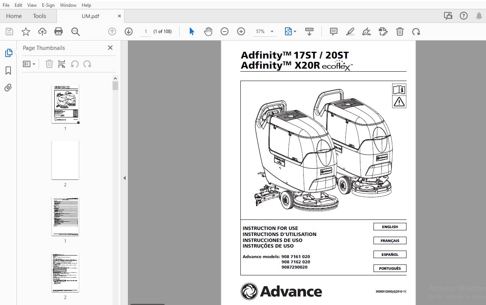This screenshot has height=305, width=486.
Task: Go to the previous page arrow
Action: pos(112,32)
